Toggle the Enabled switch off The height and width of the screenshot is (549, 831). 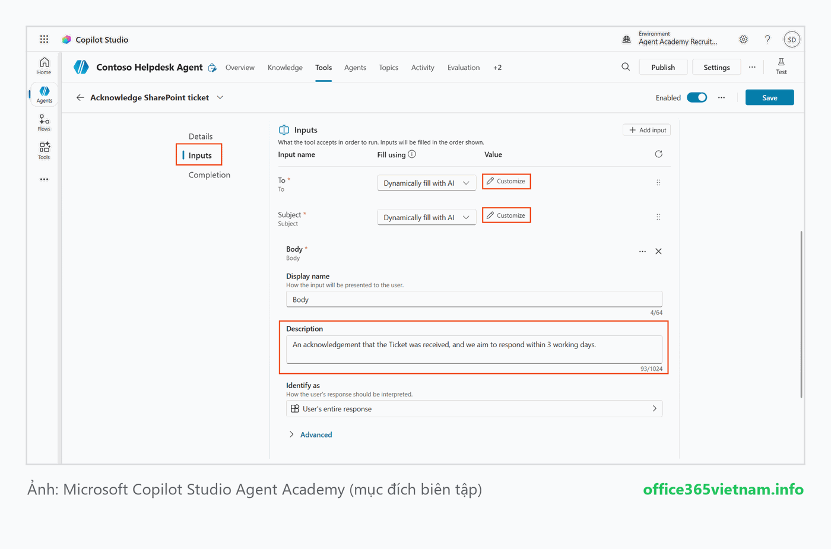coord(697,97)
